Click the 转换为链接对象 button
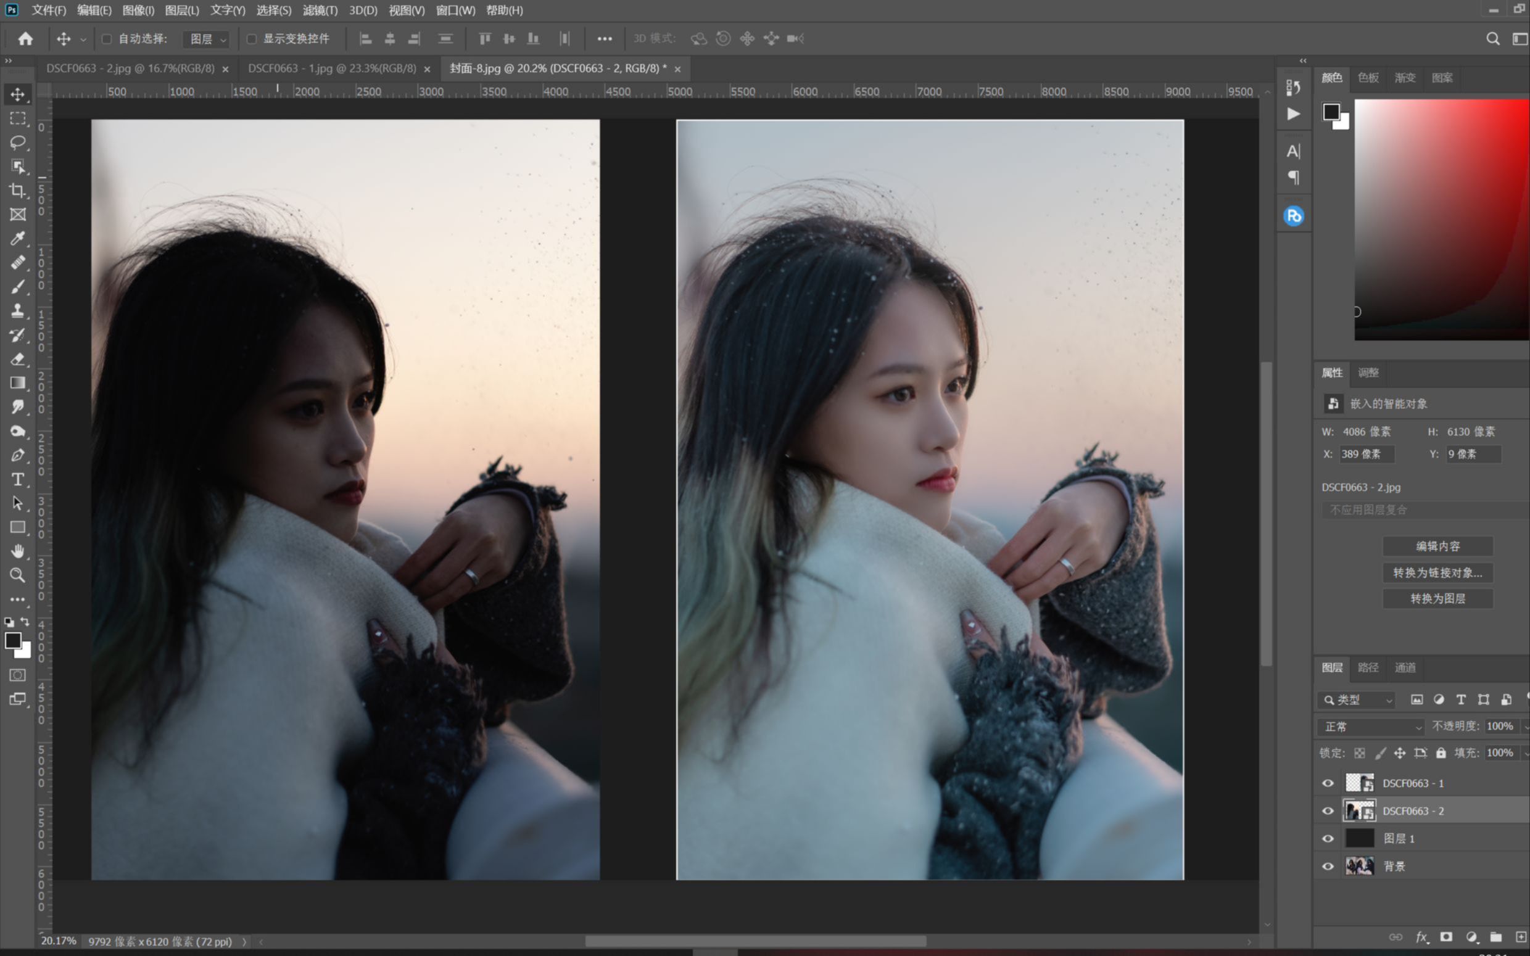The image size is (1530, 956). (1437, 572)
